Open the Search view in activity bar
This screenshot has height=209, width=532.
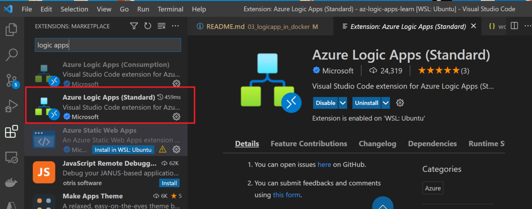tap(11, 55)
